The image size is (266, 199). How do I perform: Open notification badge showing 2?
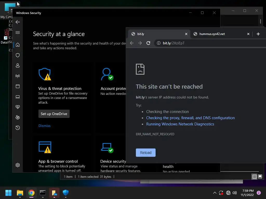point(259,193)
